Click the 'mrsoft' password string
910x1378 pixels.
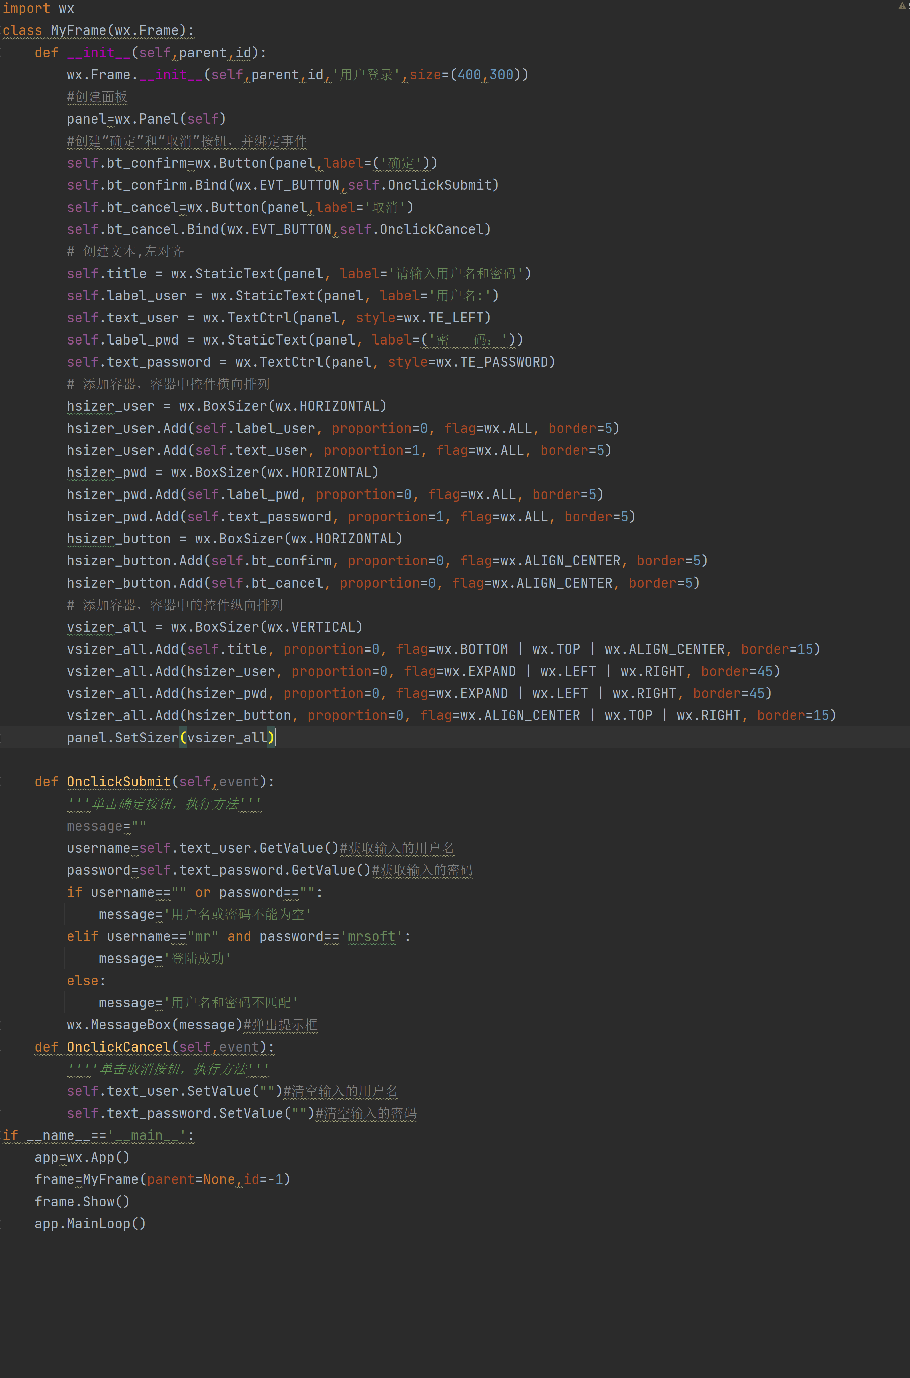pos(371,937)
